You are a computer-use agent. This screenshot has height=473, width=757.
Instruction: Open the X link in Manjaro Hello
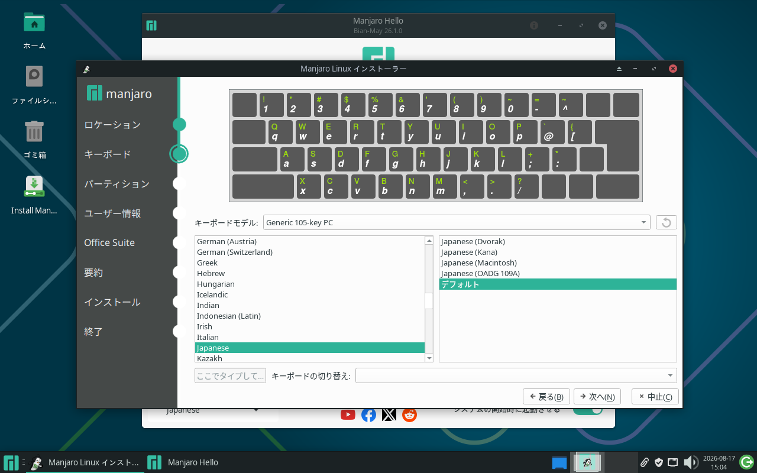[389, 414]
